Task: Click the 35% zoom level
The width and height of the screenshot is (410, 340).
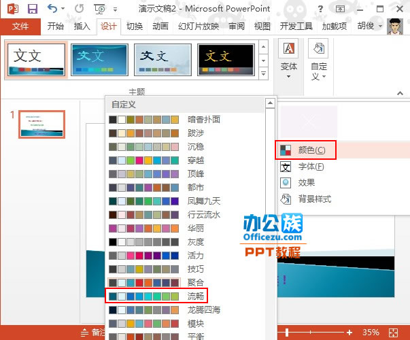Action: pos(371,333)
